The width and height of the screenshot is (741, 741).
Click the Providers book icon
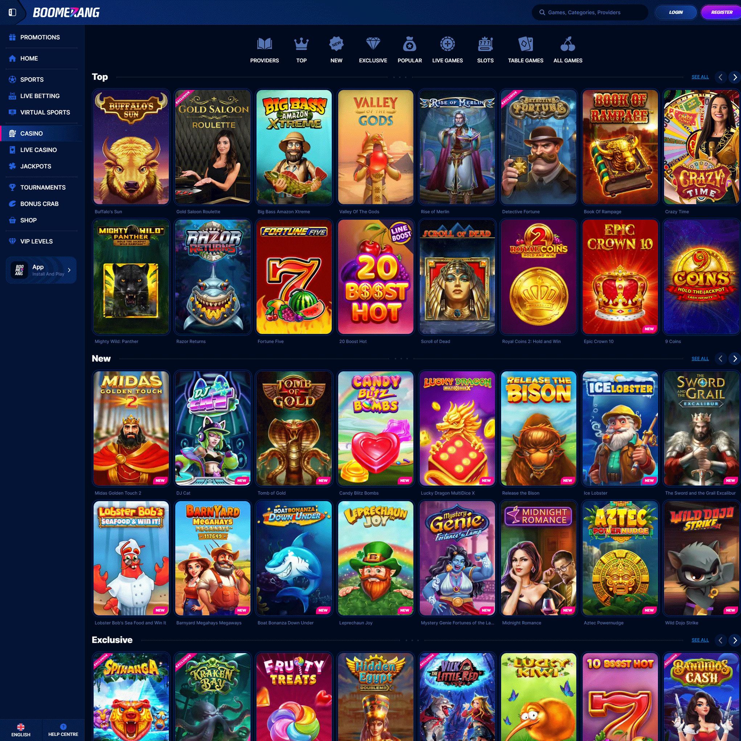264,45
